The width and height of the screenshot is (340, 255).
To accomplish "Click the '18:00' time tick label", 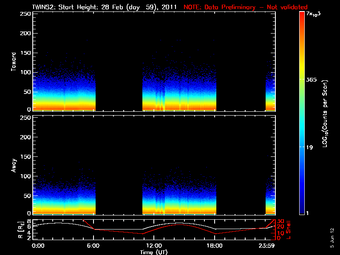I will 215,246.
